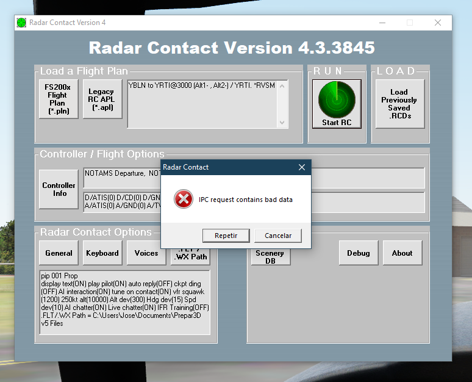472x382 pixels.
Task: Click scroll up arrow in flight plan box
Action: [282, 86]
